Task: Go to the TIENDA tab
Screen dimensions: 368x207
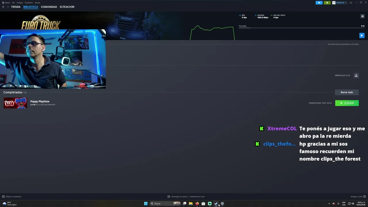Action: tap(16, 7)
